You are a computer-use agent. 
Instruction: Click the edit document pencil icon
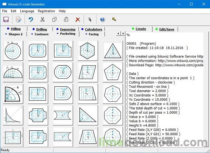point(18,20)
